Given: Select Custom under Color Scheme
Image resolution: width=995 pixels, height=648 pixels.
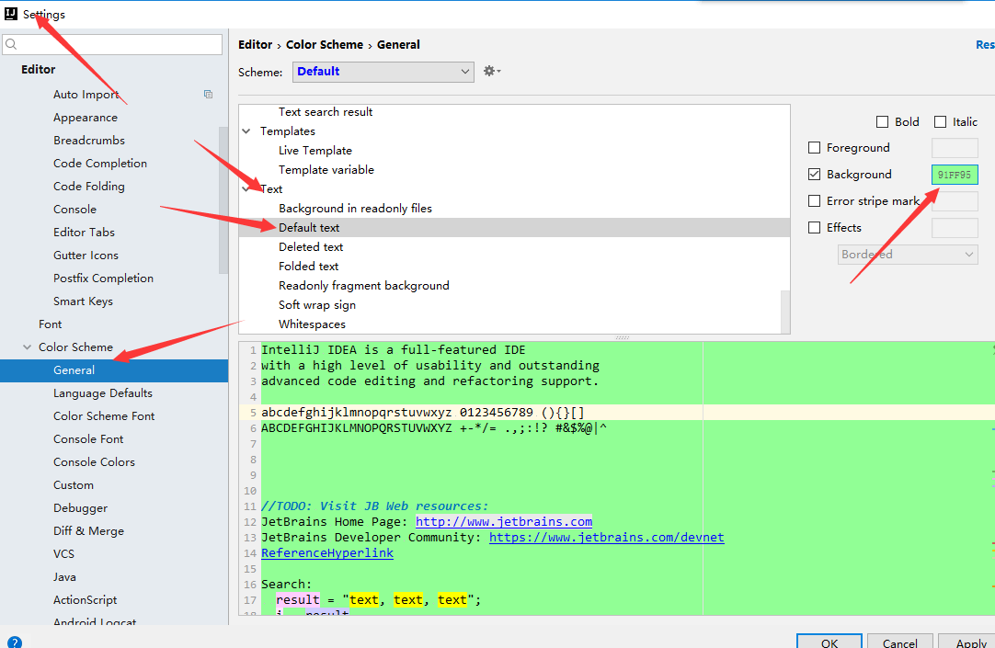Looking at the screenshot, I should (x=74, y=485).
